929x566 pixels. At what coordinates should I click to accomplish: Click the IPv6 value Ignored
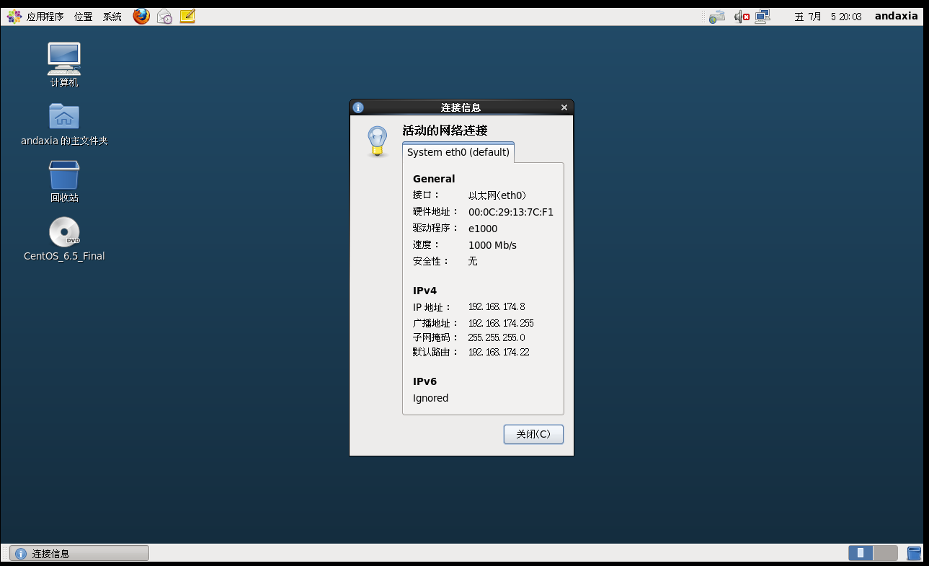(x=430, y=398)
